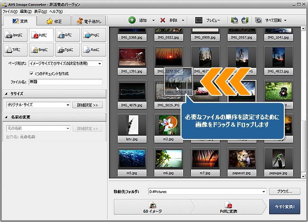Select the Jpeg output format button
This screenshot has height=222, width=308.
pyautogui.click(x=15, y=34)
